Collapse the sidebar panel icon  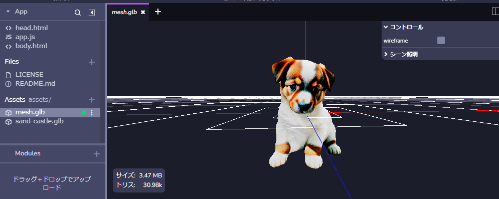tap(92, 13)
